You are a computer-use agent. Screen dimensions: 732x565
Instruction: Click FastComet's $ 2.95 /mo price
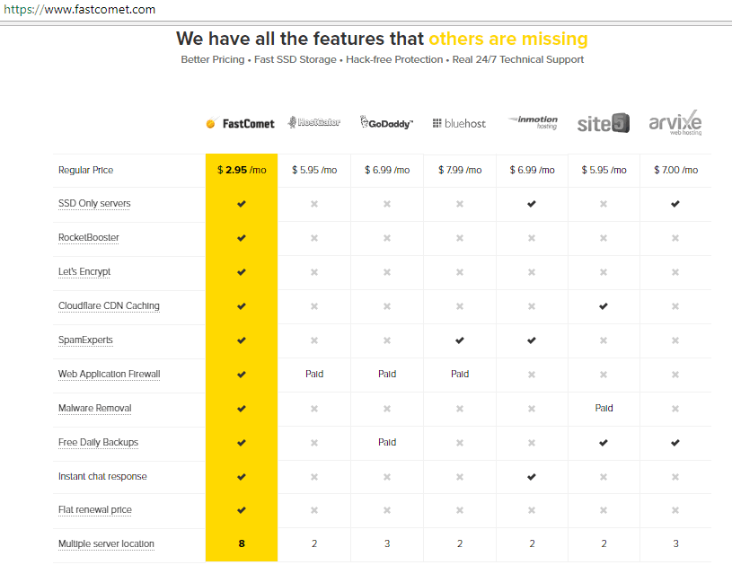[242, 170]
